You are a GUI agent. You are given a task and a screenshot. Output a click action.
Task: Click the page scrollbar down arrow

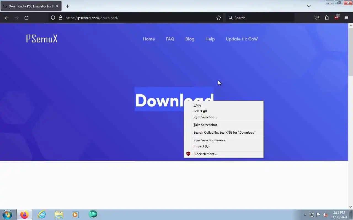[351, 207]
